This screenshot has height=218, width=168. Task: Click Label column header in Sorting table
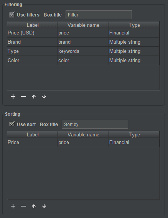[x=33, y=134]
